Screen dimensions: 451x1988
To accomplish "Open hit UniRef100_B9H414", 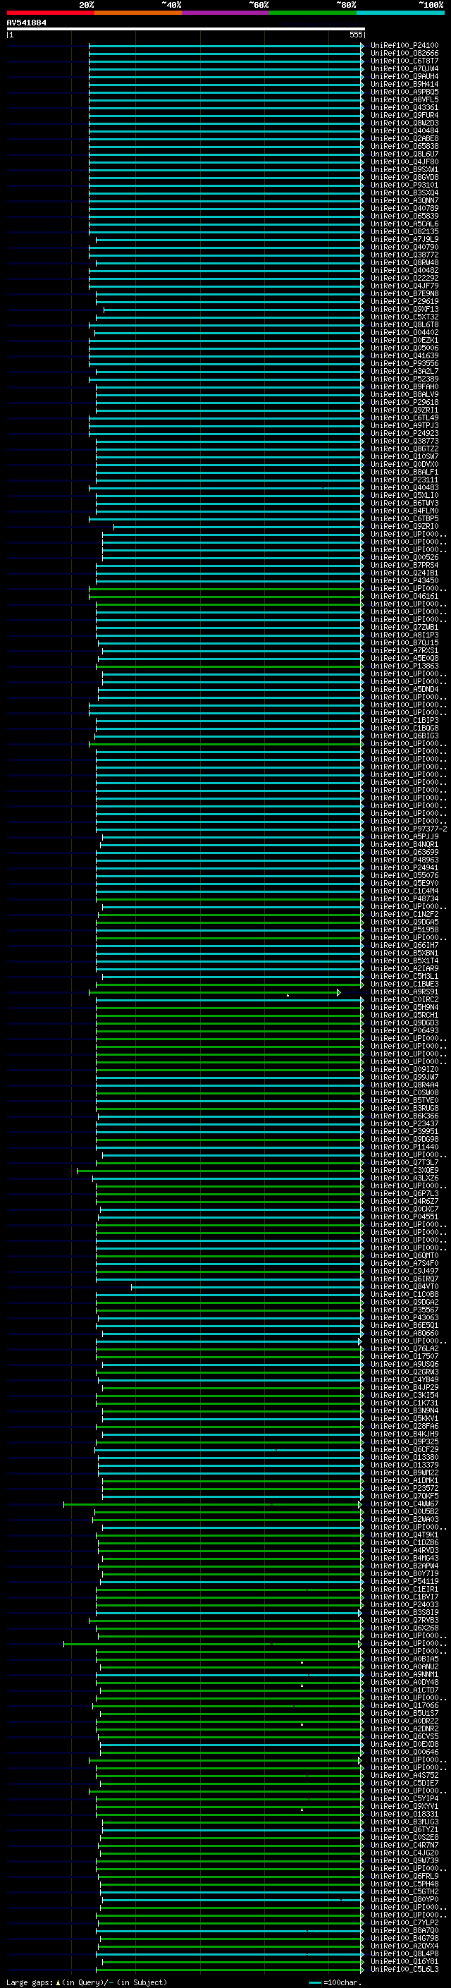I will (404, 84).
